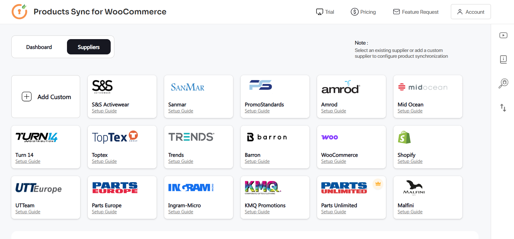Open Parts Unlimited Setup Guide link

334,212
